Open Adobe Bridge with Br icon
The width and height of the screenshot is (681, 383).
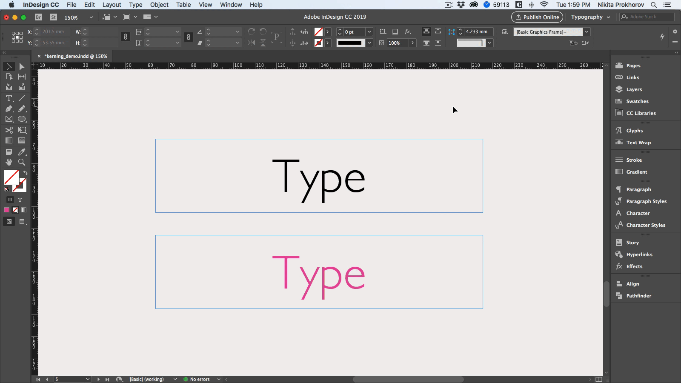[38, 17]
